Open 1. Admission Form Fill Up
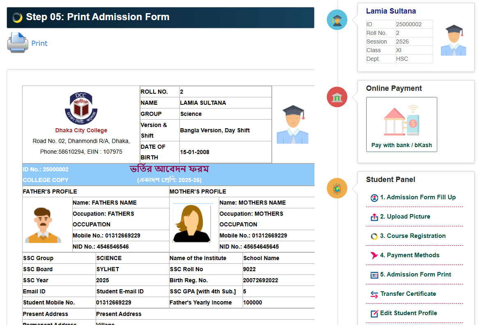 point(418,197)
